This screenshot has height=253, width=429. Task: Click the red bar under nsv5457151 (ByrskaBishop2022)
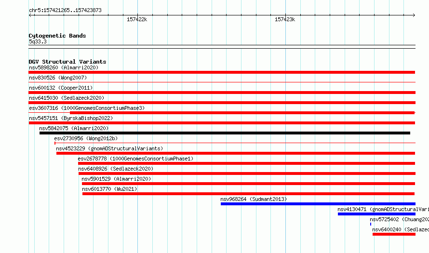click(222, 123)
